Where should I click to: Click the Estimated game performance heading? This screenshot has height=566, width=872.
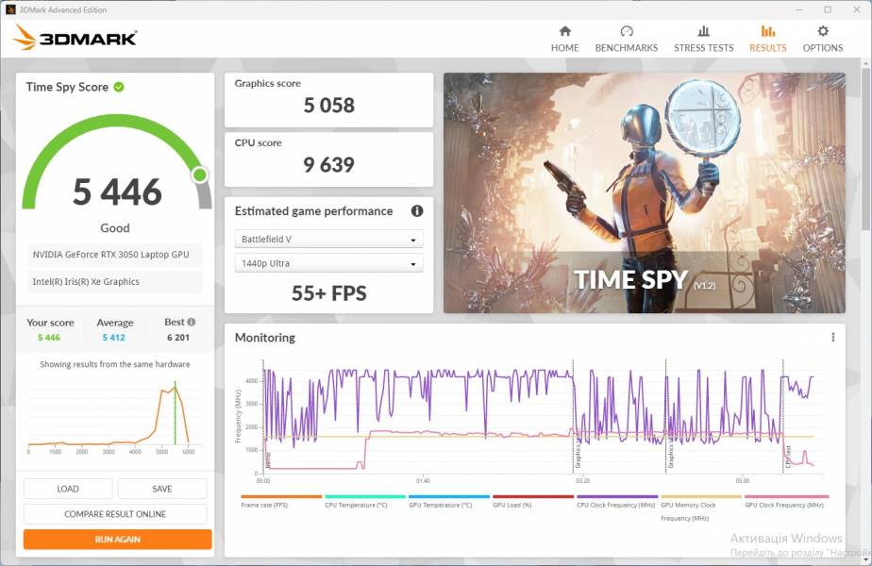[313, 211]
